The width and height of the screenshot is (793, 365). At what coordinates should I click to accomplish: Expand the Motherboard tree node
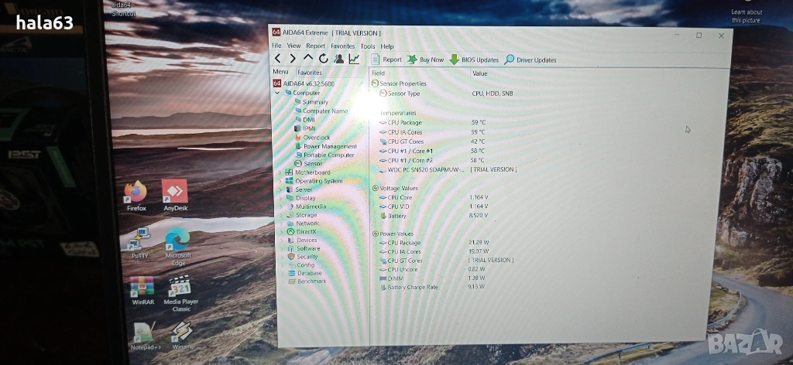click(280, 172)
